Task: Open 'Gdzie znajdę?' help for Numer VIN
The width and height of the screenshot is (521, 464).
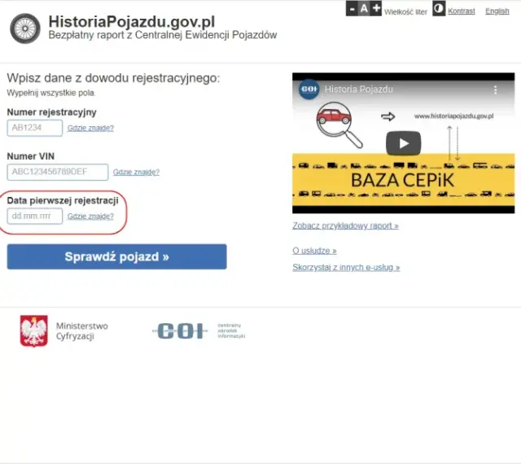Action: 136,173
